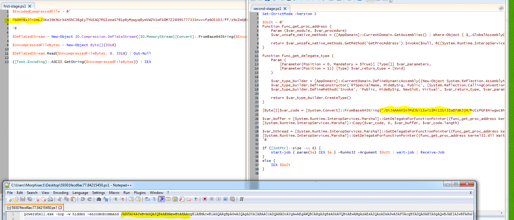Click the Close document icon in Notepad++ toolbar
This screenshot has width=514, height=220.
37,199
